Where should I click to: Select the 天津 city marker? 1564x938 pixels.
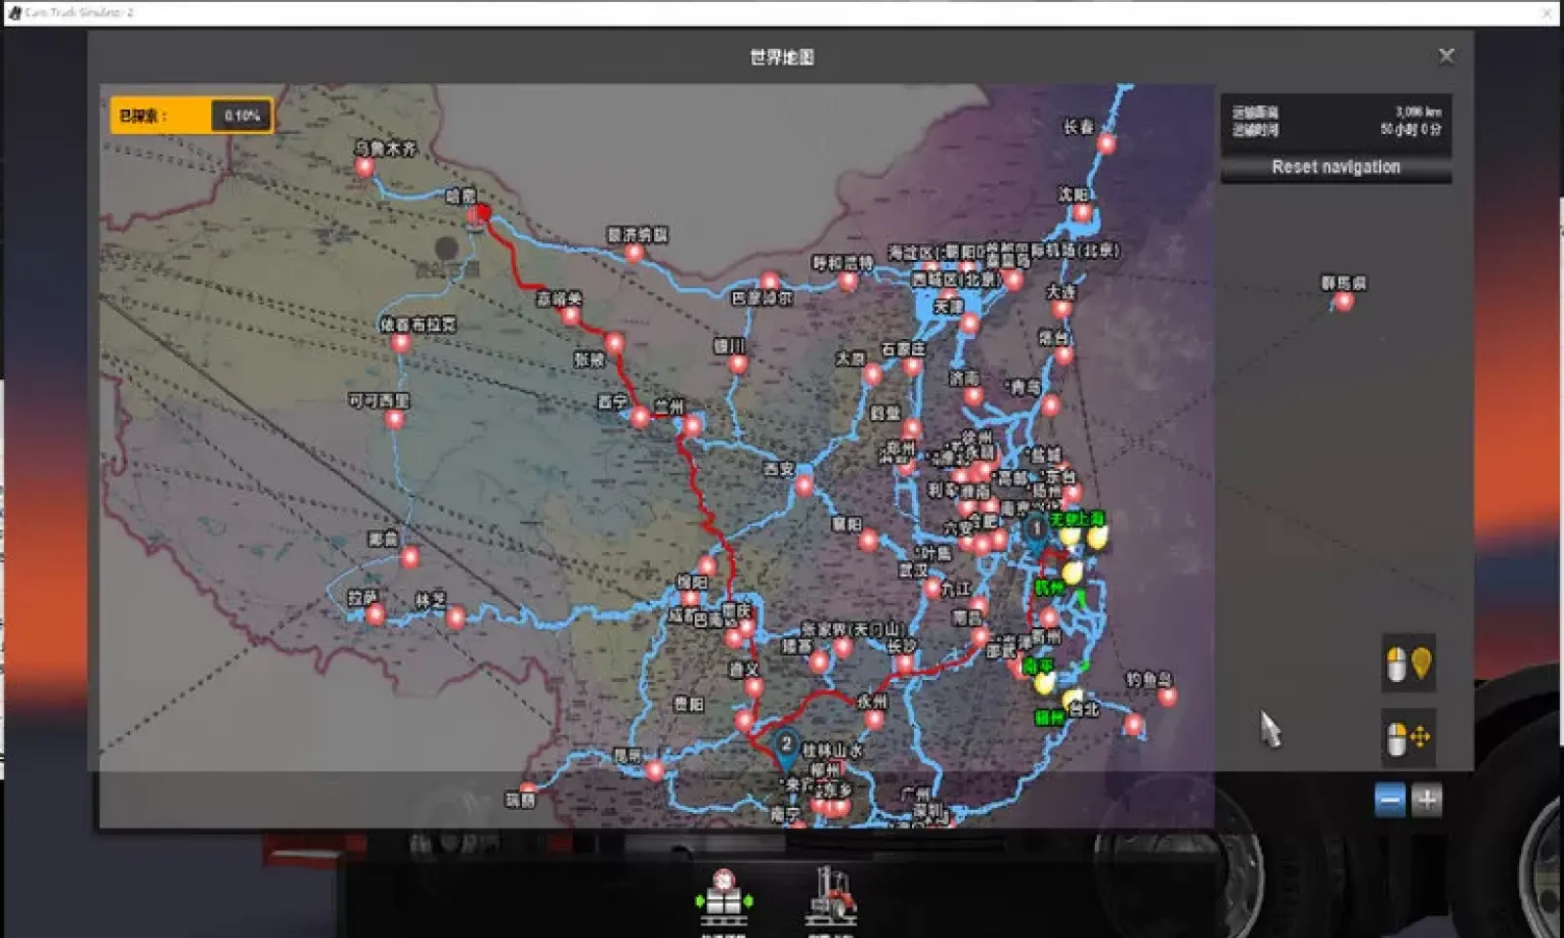tap(969, 324)
